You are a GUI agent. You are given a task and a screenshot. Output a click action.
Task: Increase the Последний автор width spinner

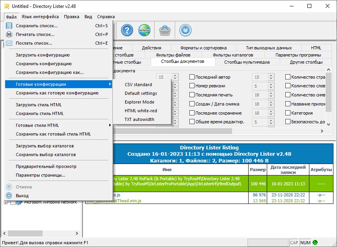pyautogui.click(x=271, y=75)
